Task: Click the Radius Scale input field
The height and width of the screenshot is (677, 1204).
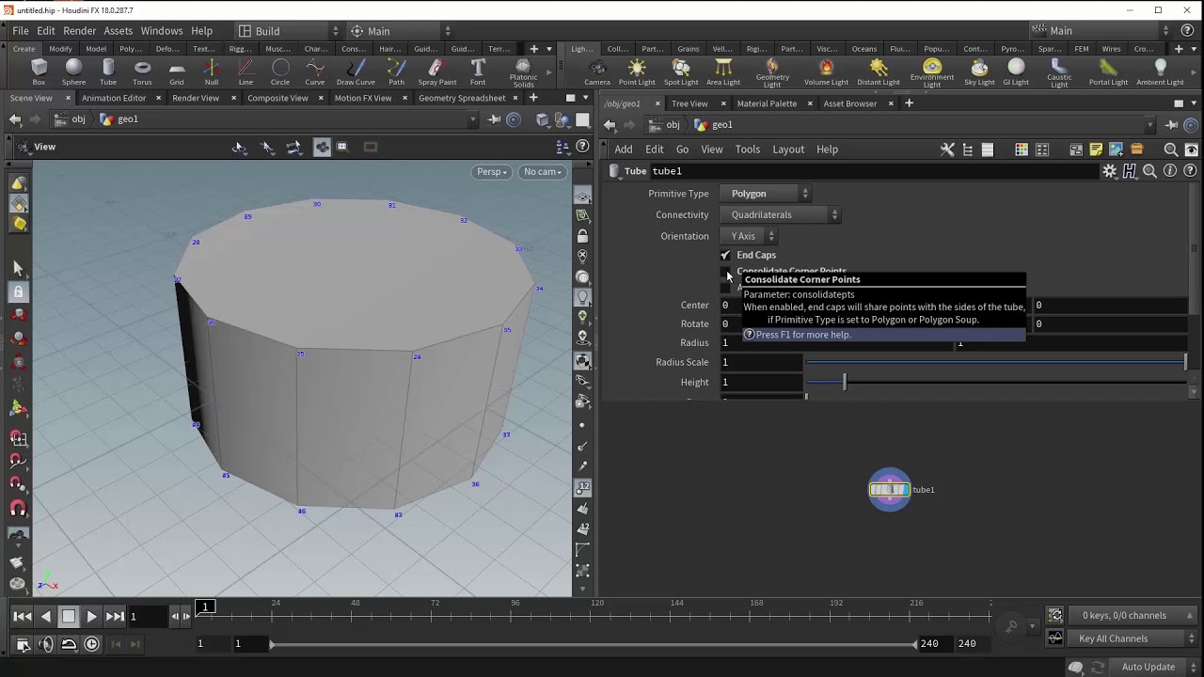Action: point(760,362)
